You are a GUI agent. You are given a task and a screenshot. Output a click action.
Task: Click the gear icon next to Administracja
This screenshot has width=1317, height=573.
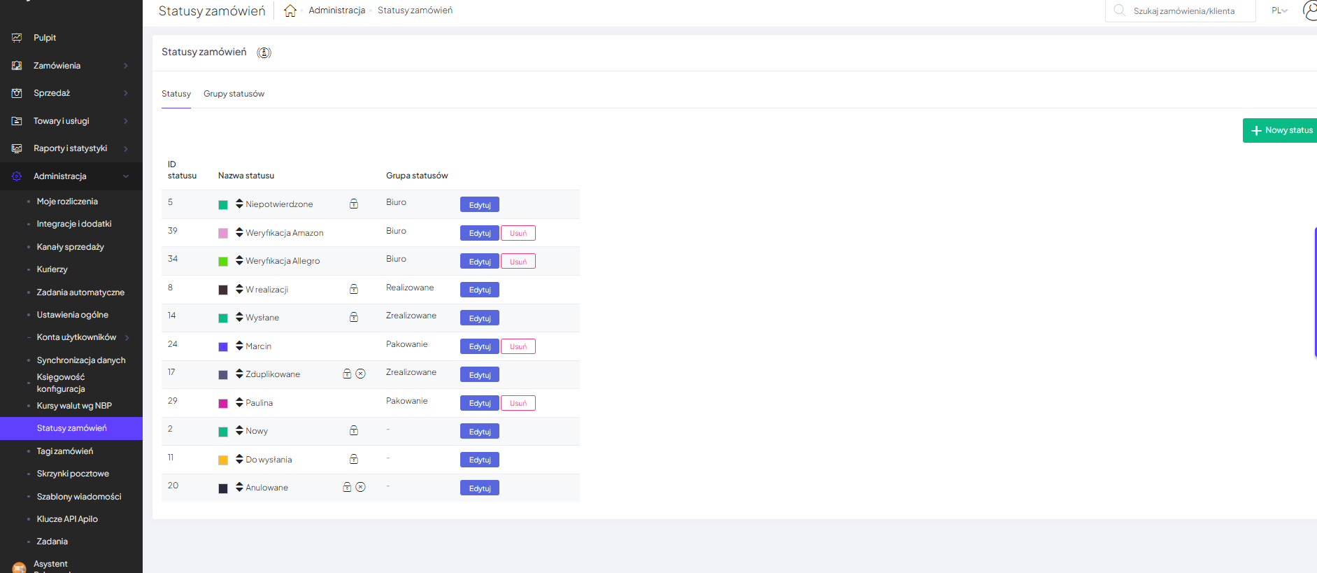[x=17, y=176]
